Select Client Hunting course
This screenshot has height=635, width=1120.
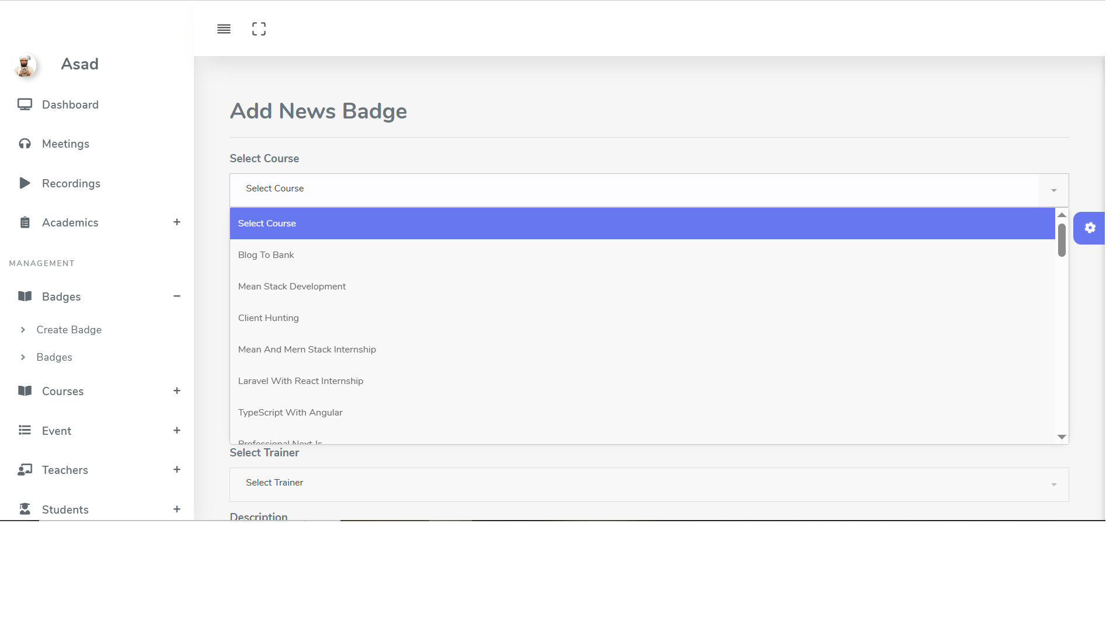click(x=642, y=318)
